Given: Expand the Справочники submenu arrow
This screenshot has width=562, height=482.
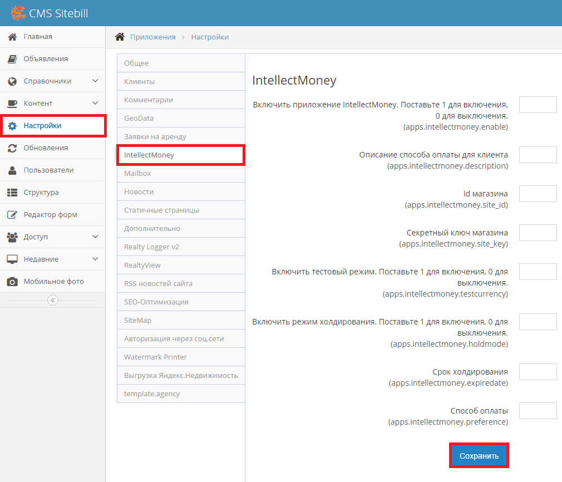Looking at the screenshot, I should click(95, 81).
